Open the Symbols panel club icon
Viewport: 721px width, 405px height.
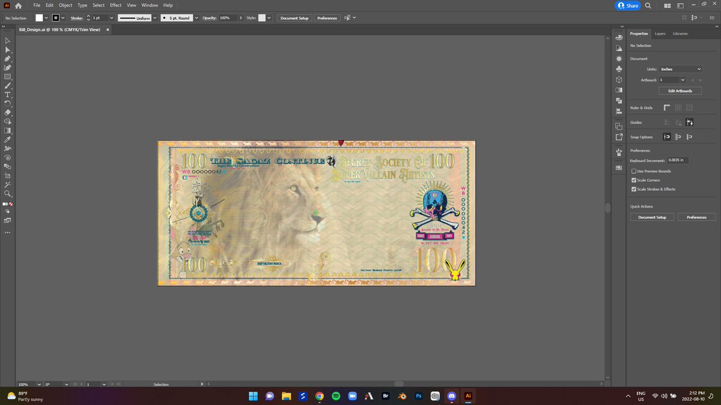pos(619,69)
